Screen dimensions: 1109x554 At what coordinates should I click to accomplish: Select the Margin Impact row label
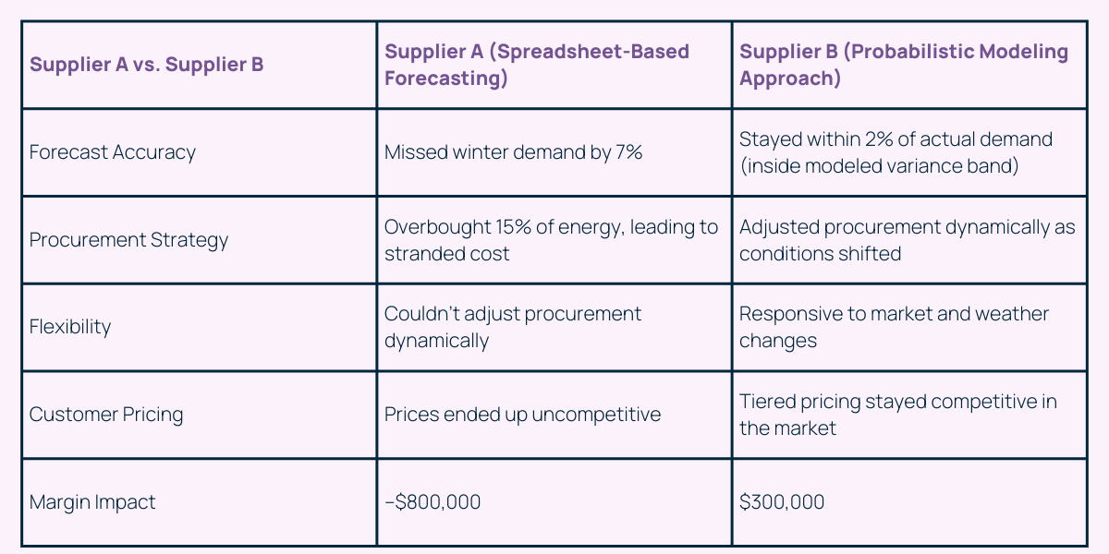click(x=92, y=502)
